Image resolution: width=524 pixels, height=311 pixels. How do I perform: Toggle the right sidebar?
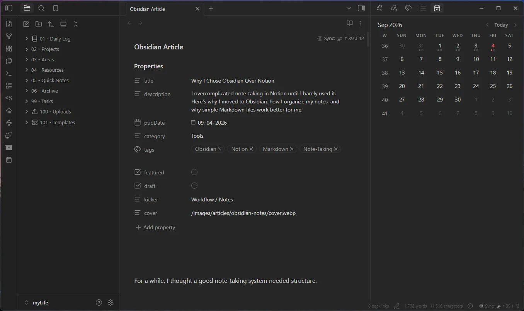click(361, 8)
